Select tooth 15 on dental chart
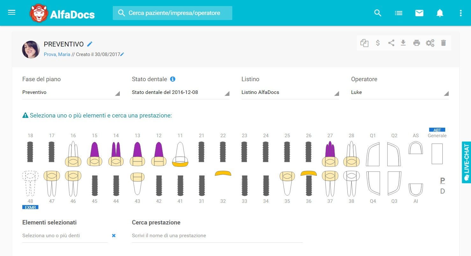 (x=94, y=154)
